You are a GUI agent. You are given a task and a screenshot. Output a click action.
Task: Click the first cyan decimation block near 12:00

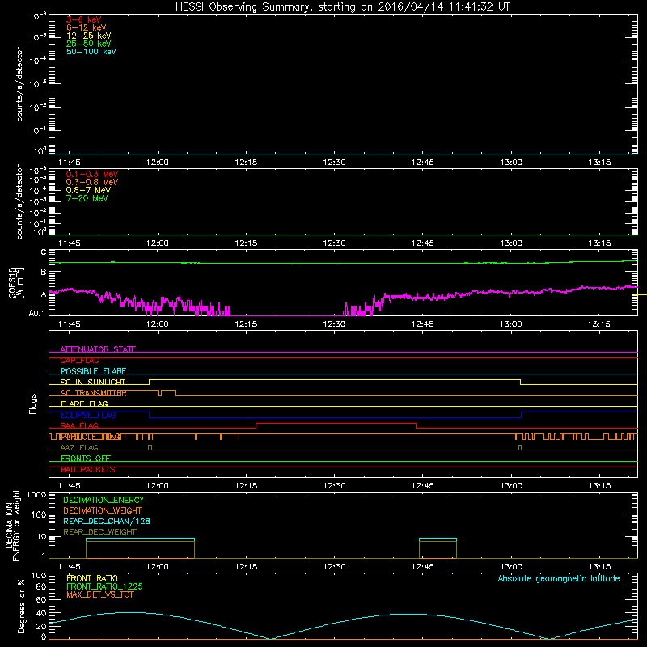click(x=140, y=539)
